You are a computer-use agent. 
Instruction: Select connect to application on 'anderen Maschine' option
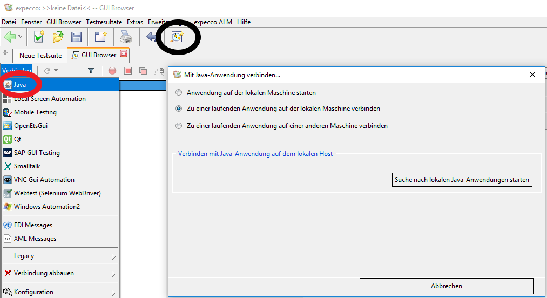(x=179, y=126)
